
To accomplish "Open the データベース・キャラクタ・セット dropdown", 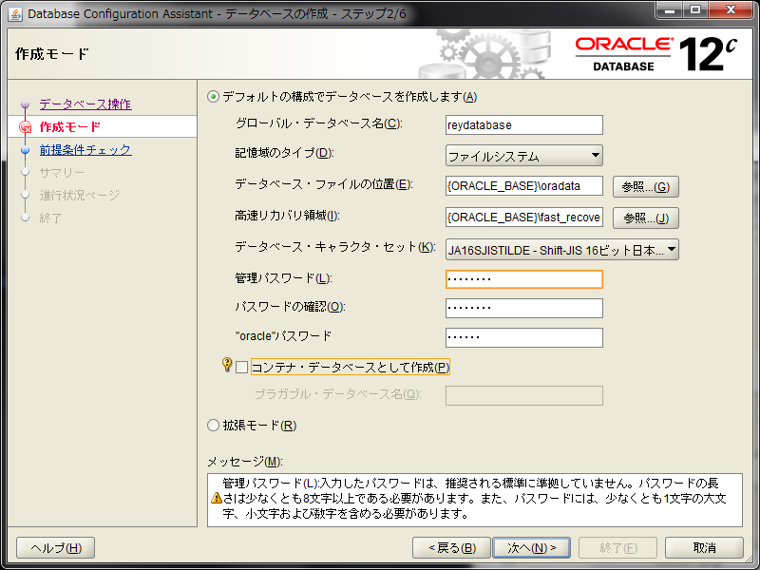I will 561,250.
